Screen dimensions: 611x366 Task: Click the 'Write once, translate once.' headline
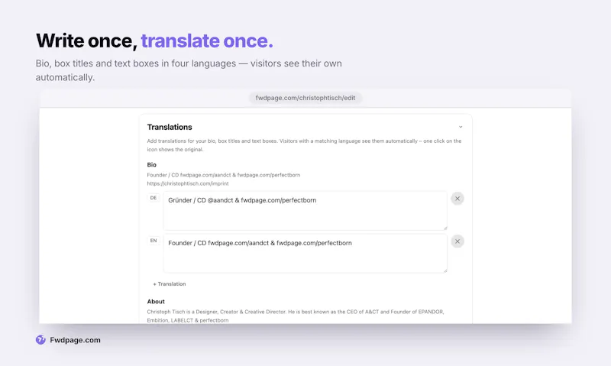coord(155,40)
